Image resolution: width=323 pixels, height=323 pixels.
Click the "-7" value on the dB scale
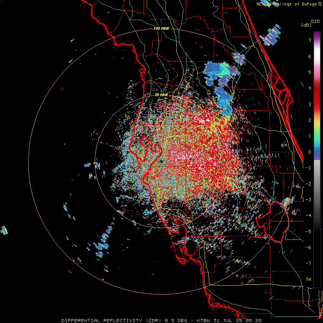pos(308,263)
